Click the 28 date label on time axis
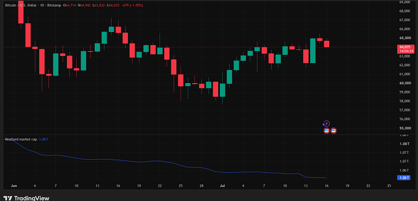418x201 pixels. 201,186
